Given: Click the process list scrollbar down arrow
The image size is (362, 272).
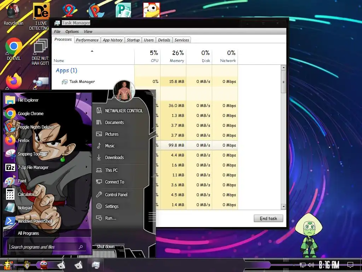Looking at the screenshot, I should pyautogui.click(x=284, y=206).
